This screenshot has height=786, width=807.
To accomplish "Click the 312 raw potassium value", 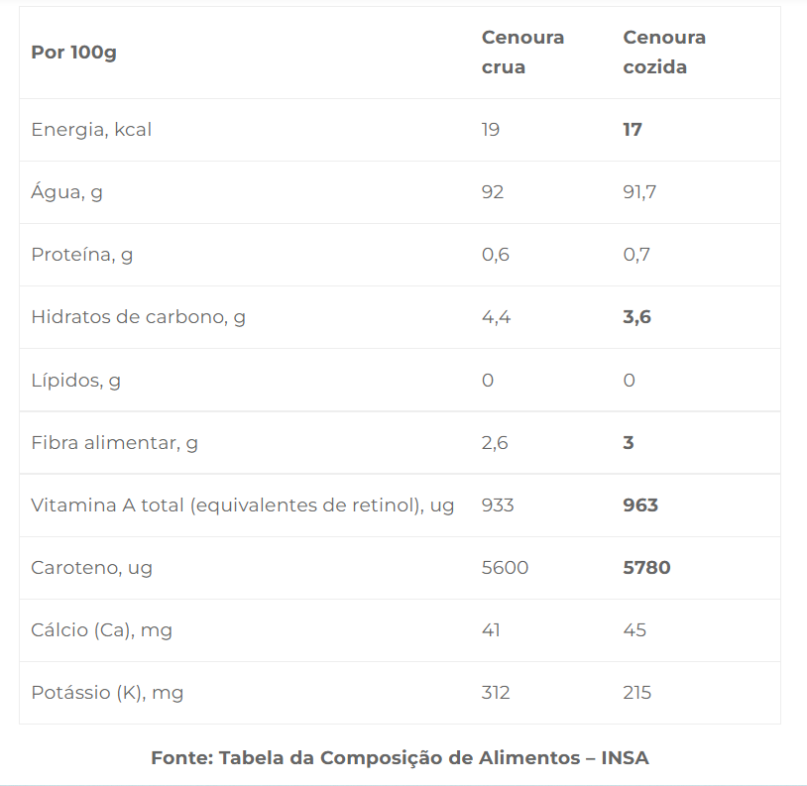I will pyautogui.click(x=495, y=693).
